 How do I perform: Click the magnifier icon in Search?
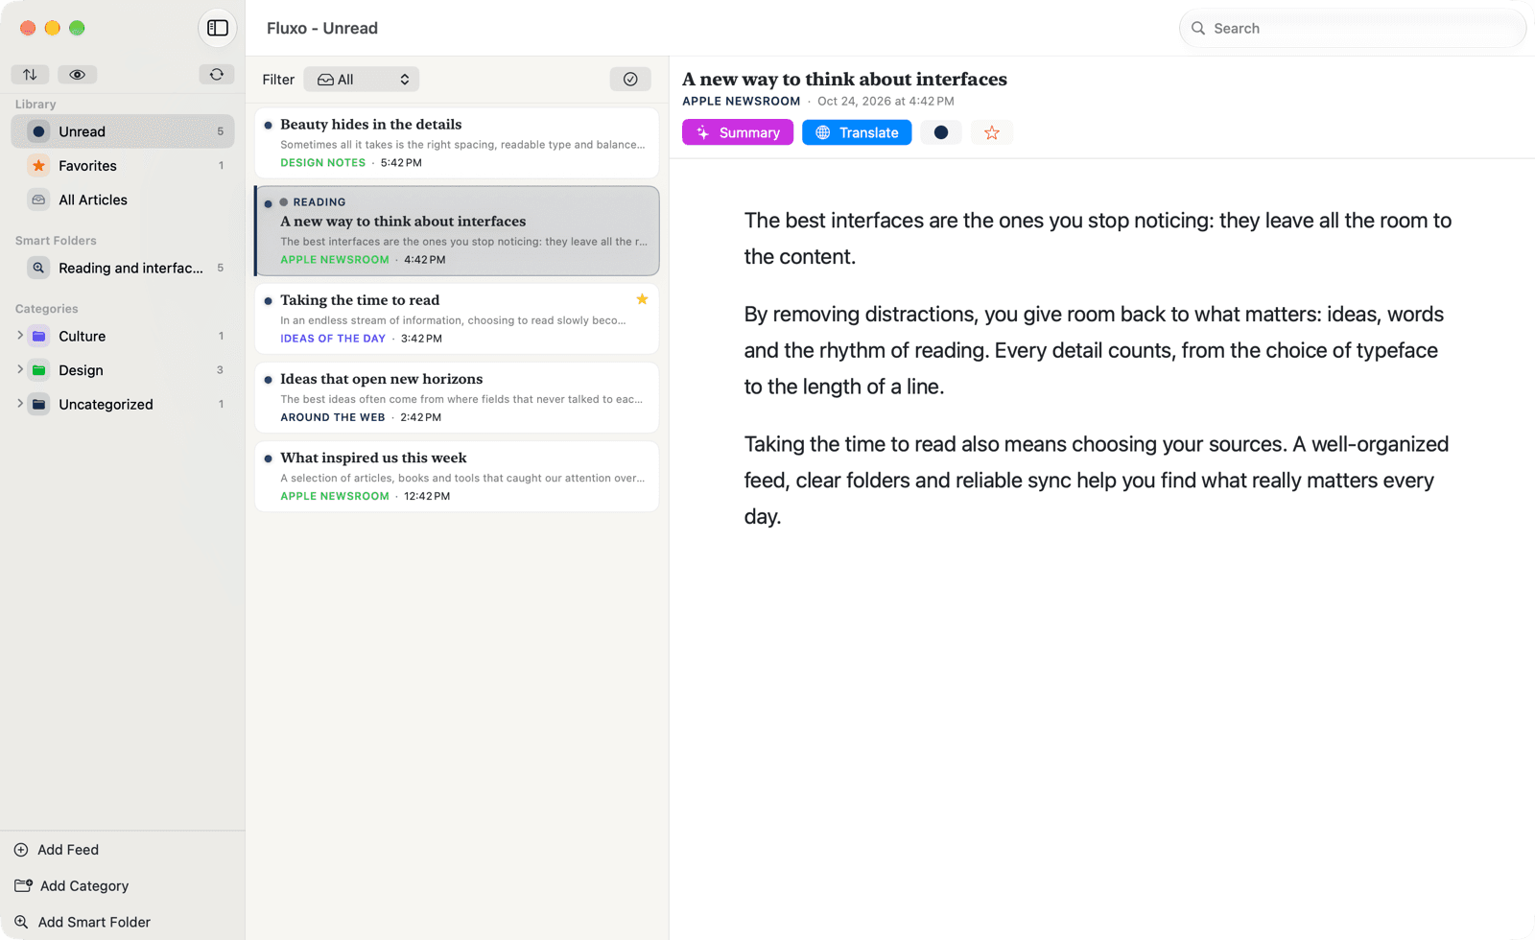coord(1198,28)
